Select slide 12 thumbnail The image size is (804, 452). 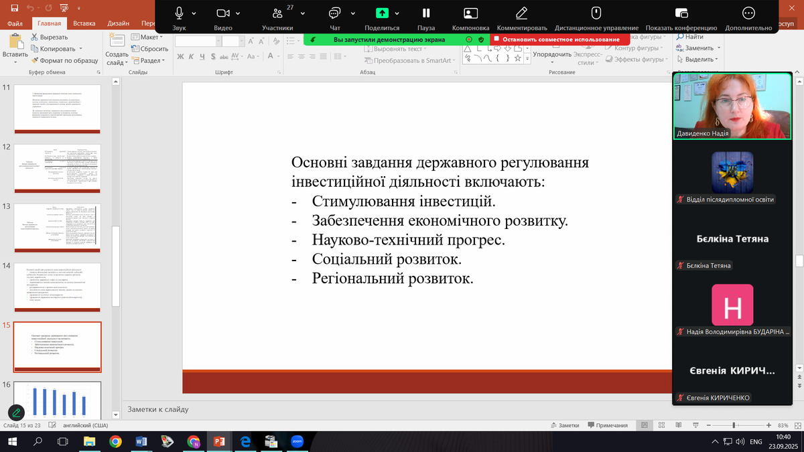pos(58,167)
